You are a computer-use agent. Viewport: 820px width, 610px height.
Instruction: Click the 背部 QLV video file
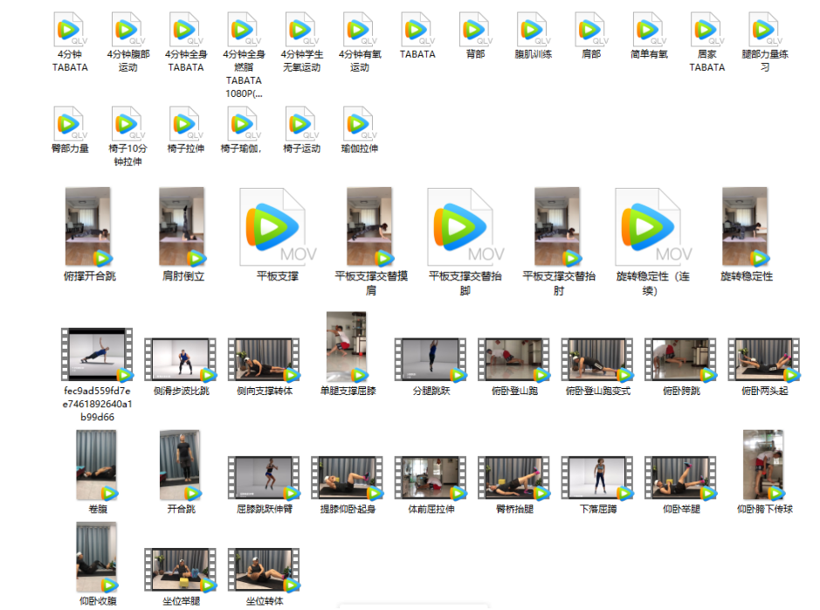point(475,30)
